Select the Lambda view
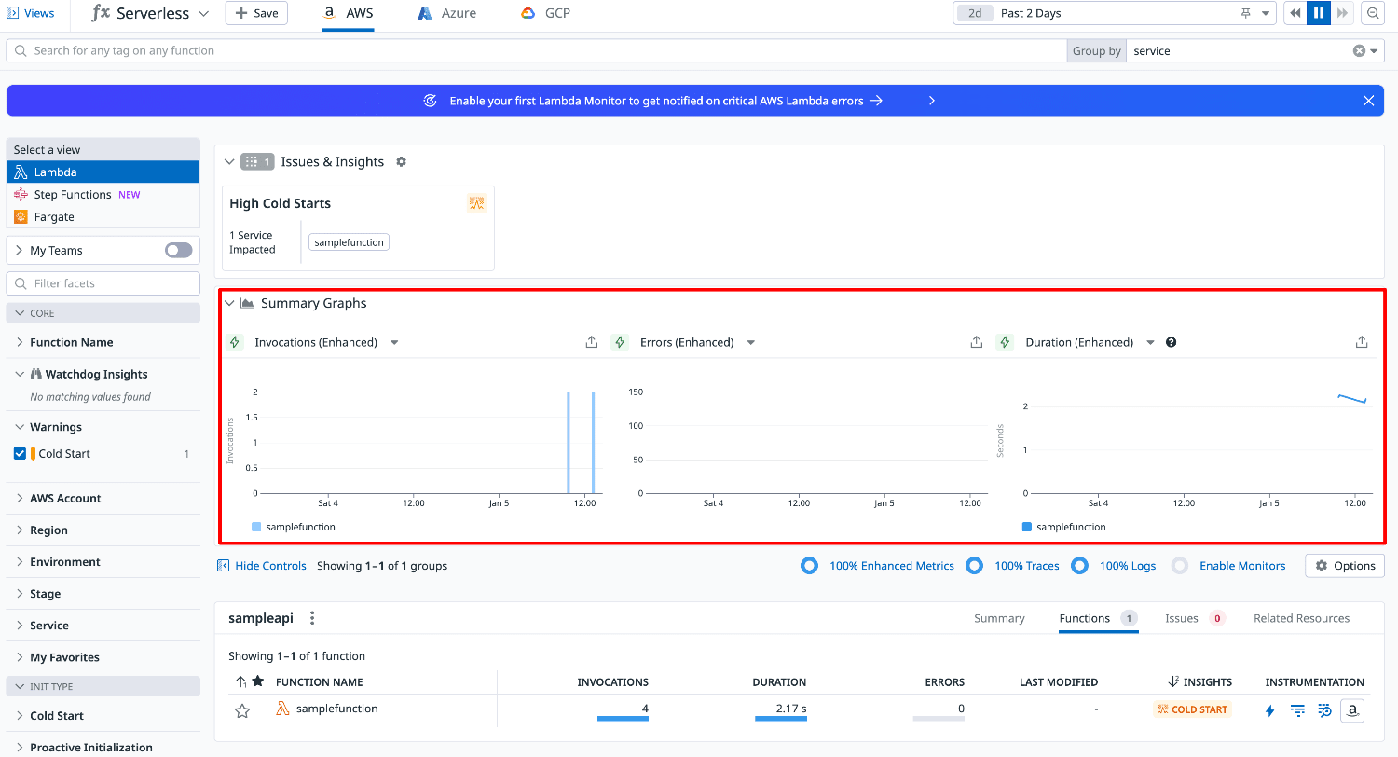Image resolution: width=1398 pixels, height=757 pixels. (103, 172)
